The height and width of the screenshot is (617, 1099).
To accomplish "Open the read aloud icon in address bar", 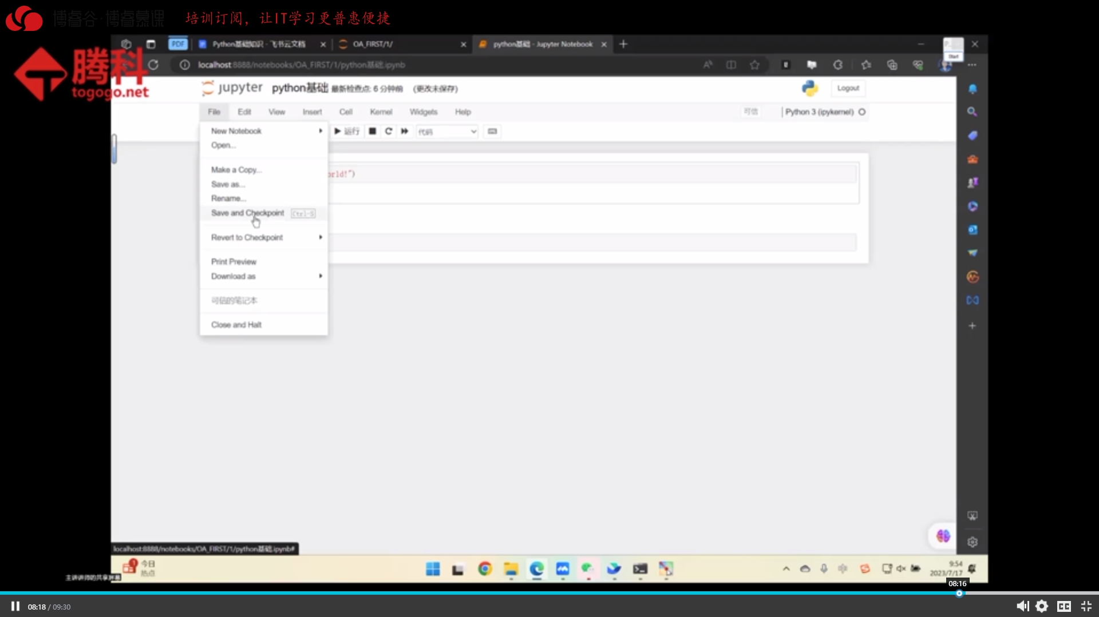I will (708, 65).
